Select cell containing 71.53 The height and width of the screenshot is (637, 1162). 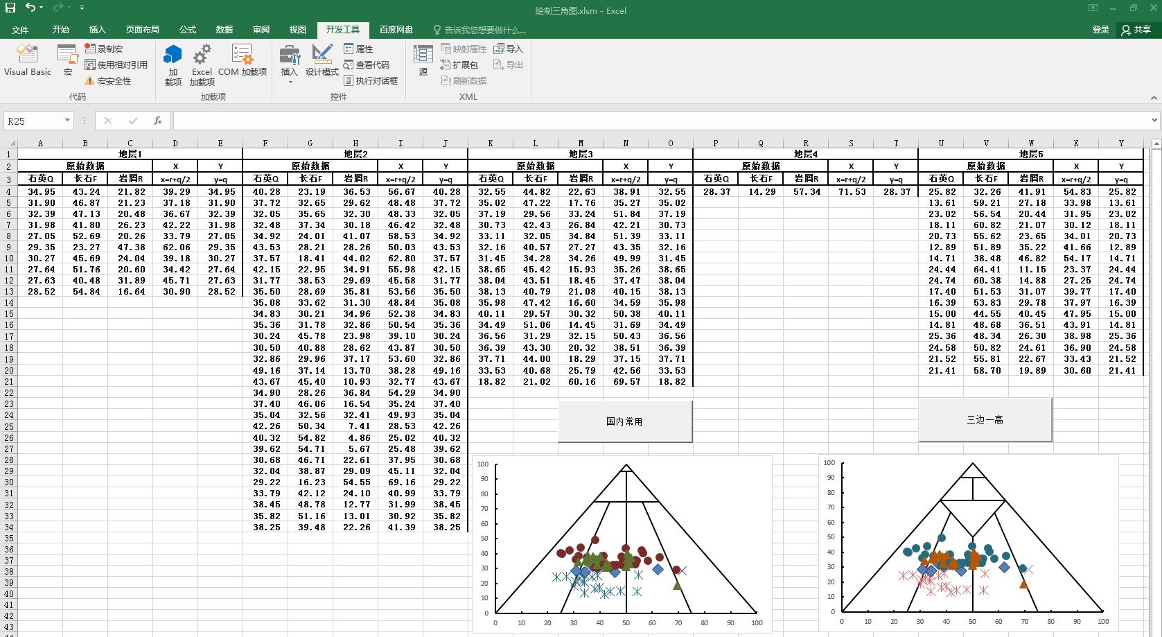coord(851,191)
